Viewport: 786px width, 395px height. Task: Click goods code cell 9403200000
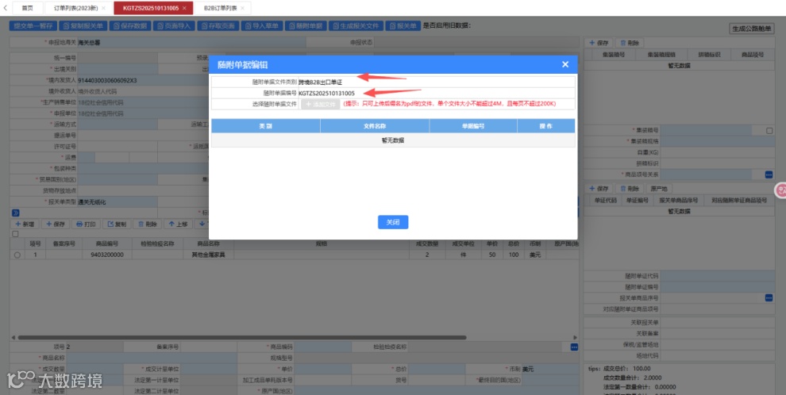106,255
